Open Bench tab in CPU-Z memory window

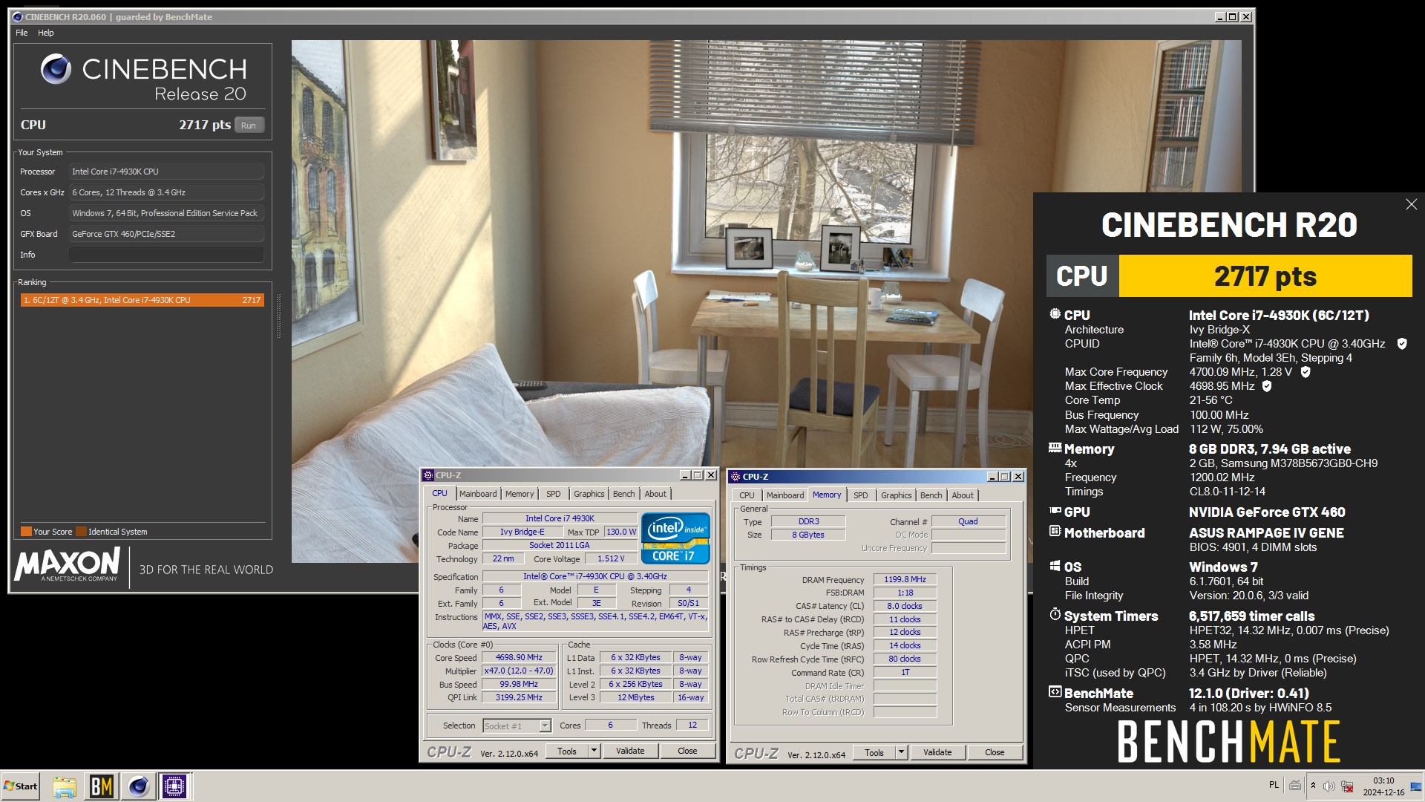point(931,495)
